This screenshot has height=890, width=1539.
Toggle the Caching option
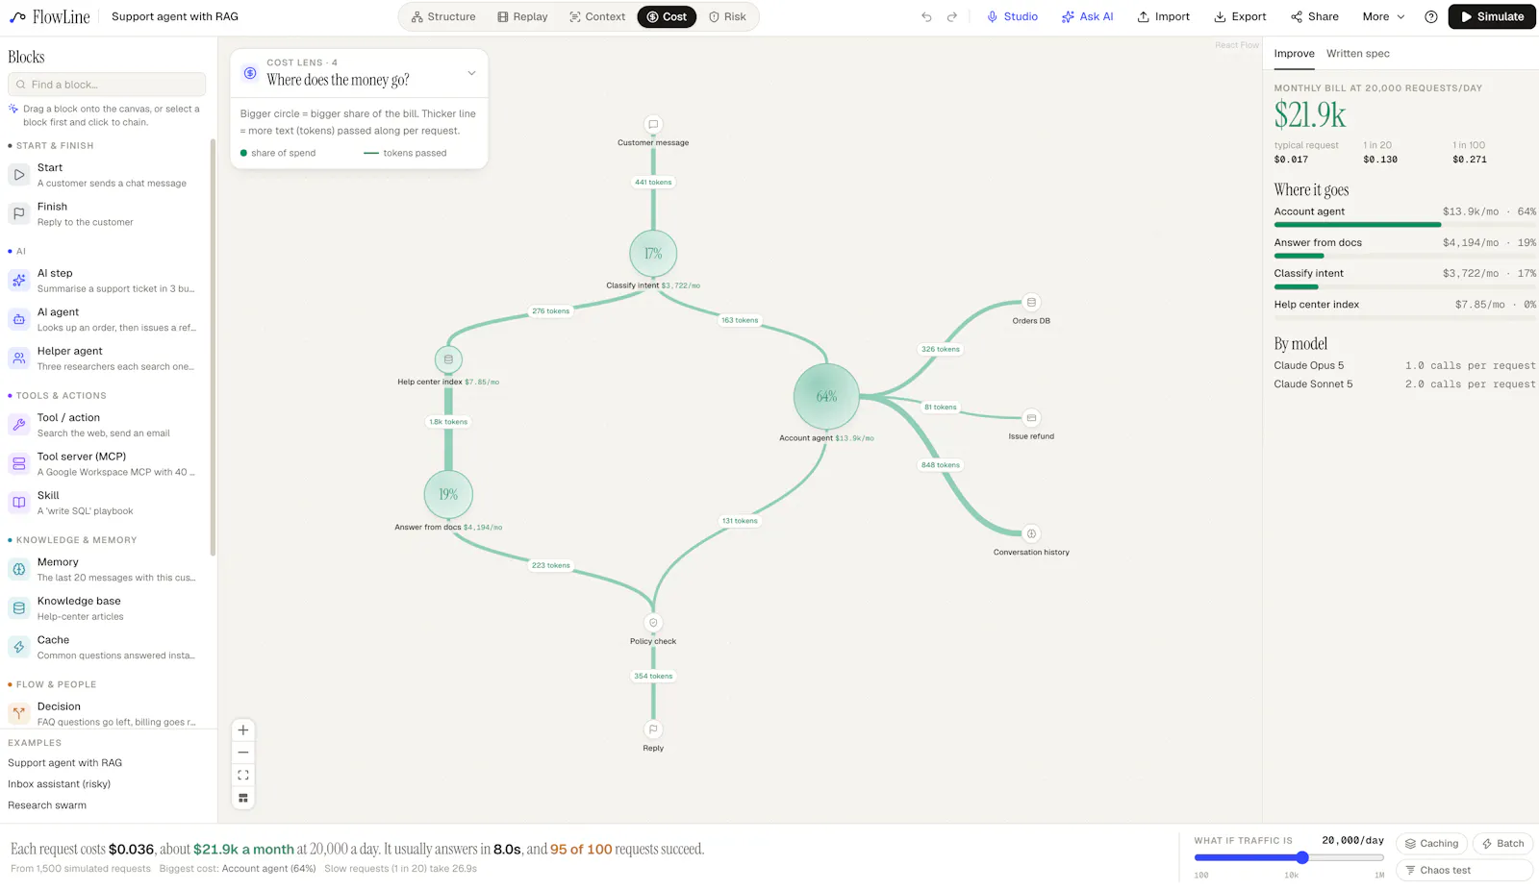(x=1431, y=844)
